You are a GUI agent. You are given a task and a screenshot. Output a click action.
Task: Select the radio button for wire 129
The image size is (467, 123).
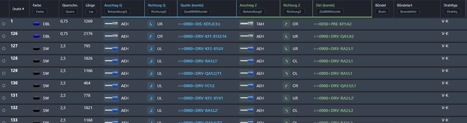[x=4, y=73]
